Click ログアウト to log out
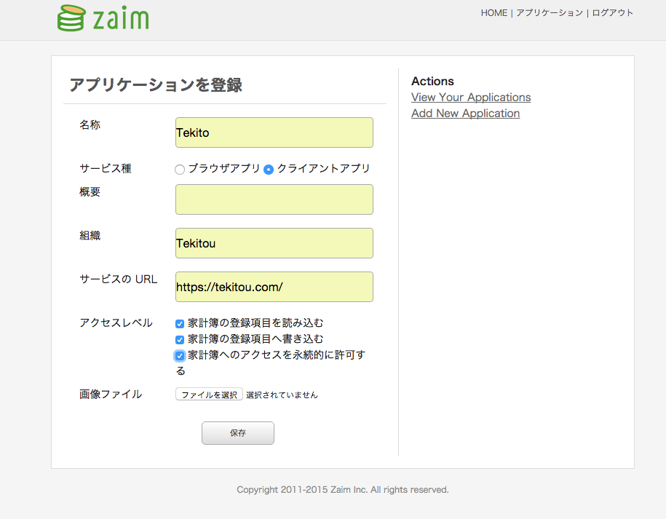This screenshot has width=666, height=519. pos(612,13)
